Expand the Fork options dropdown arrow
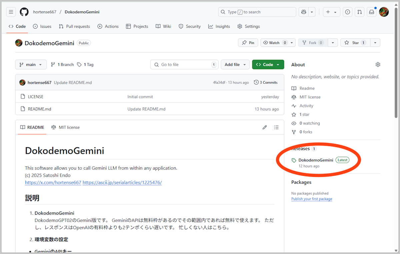The height and width of the screenshot is (254, 400). [x=333, y=43]
